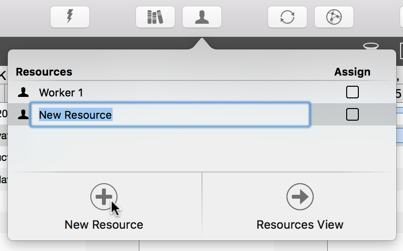Screen dimensions: 403x251
Task: Click the lightning bolt toolbar button
Action: [70, 17]
